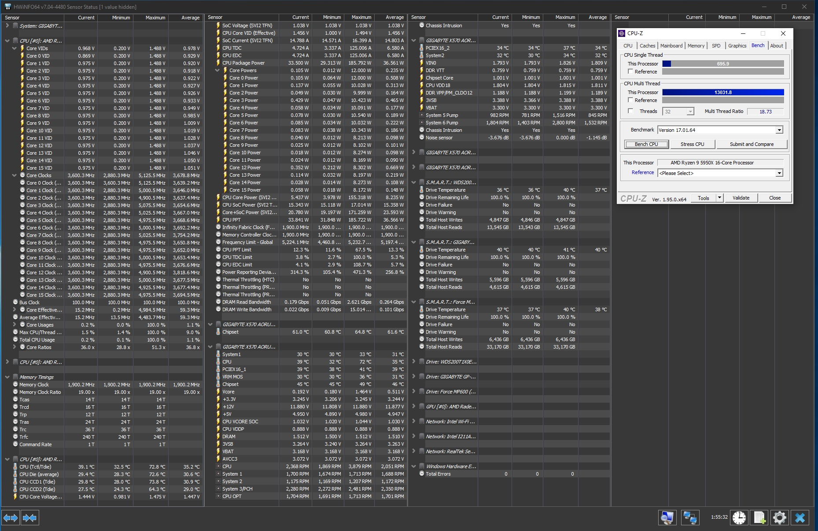Expand the Core Usages group

click(x=15, y=325)
